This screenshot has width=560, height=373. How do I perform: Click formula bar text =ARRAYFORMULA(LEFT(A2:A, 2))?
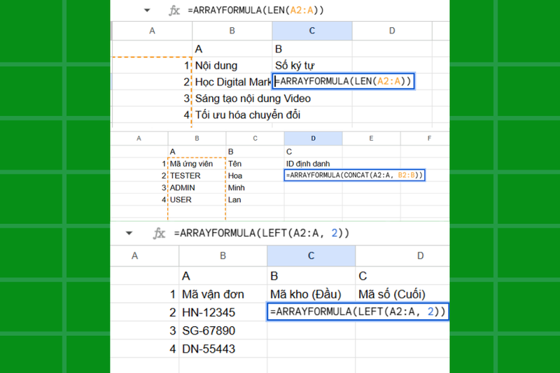coord(261,233)
